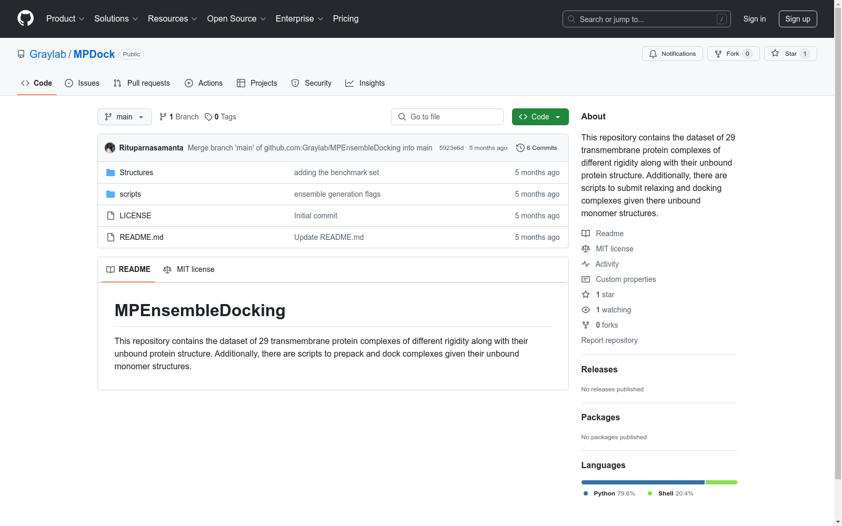Open the Insights tab
842x526 pixels.
[x=365, y=83]
